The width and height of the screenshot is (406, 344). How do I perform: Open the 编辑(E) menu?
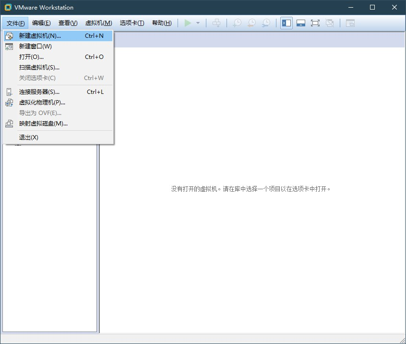click(x=41, y=23)
